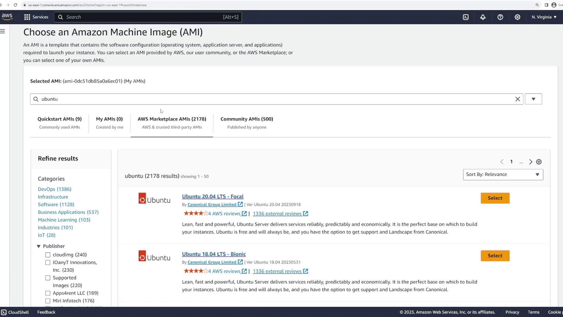The image size is (563, 317).
Task: Filter by DevOps (1386) category
Action: 55,189
